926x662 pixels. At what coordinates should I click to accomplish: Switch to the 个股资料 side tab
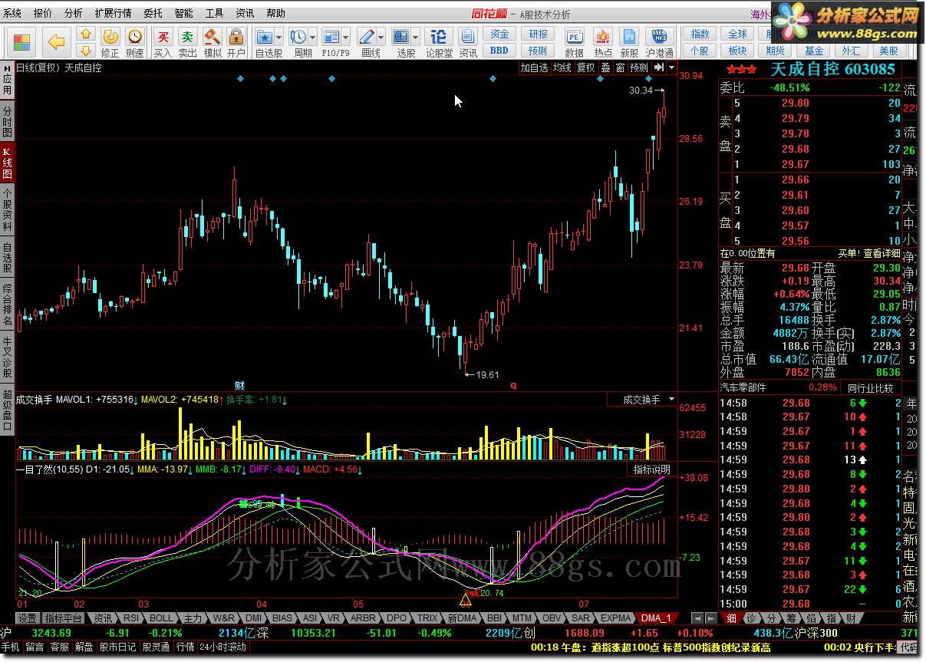click(x=7, y=210)
